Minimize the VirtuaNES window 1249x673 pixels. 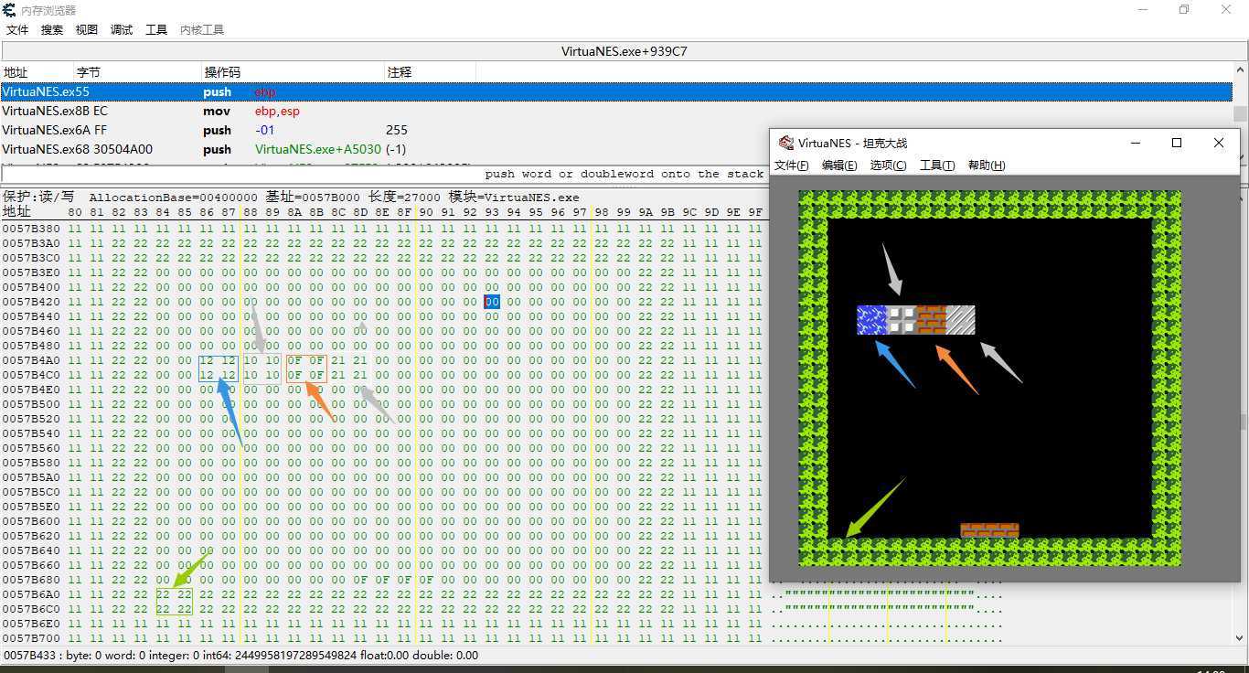[x=1136, y=143]
